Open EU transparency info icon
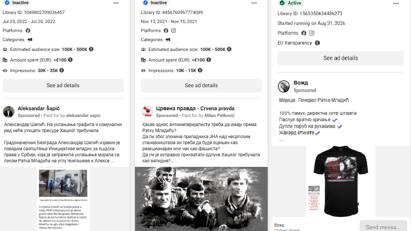 click(317, 43)
